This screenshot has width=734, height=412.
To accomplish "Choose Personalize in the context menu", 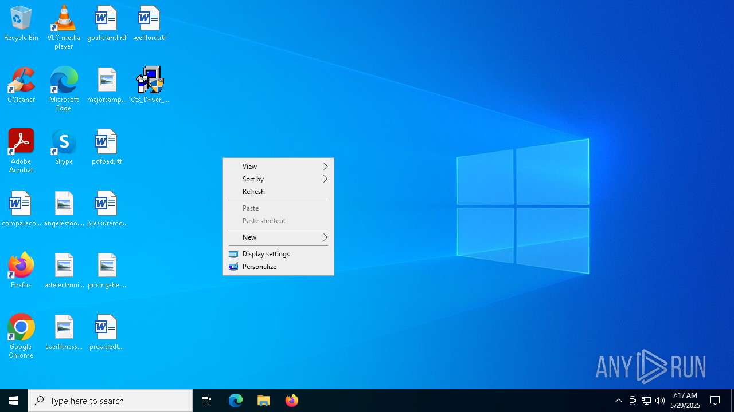I will [x=278, y=267].
